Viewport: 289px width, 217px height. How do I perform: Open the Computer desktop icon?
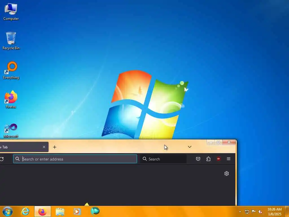(11, 12)
